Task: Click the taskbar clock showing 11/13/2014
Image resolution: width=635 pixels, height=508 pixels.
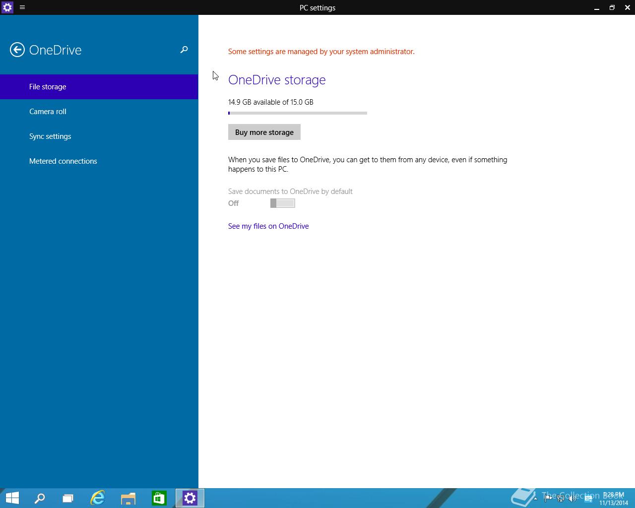Action: (x=614, y=499)
